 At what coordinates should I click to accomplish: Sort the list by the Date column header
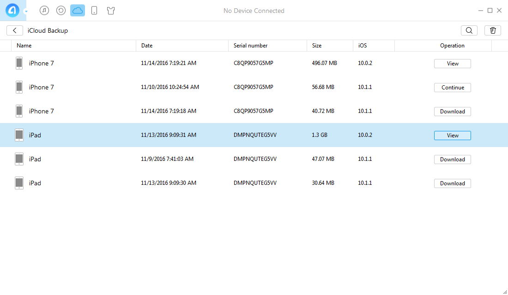click(147, 46)
